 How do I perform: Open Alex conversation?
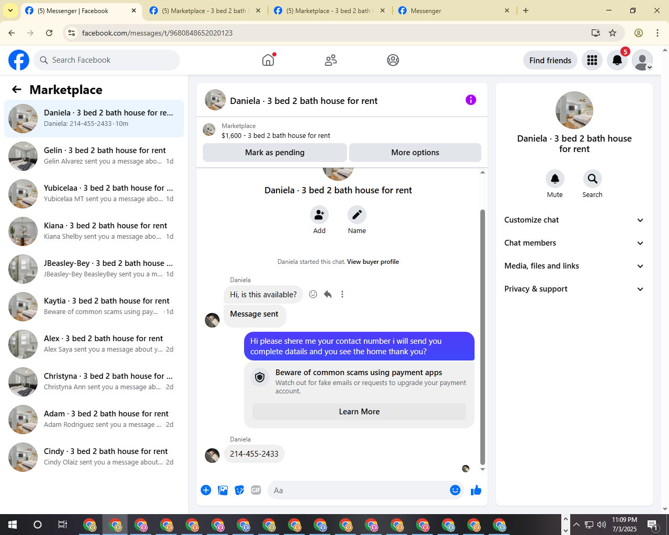click(94, 344)
